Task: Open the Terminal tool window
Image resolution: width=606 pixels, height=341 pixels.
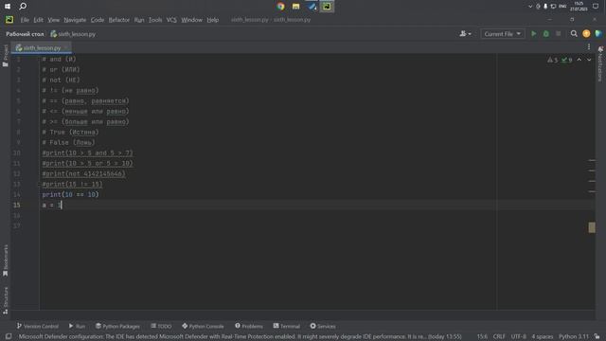Action: (x=286, y=326)
